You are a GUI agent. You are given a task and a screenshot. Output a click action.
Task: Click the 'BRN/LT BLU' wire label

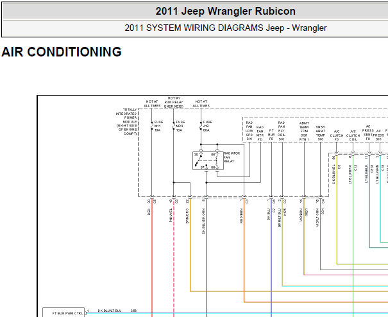pos(280,218)
